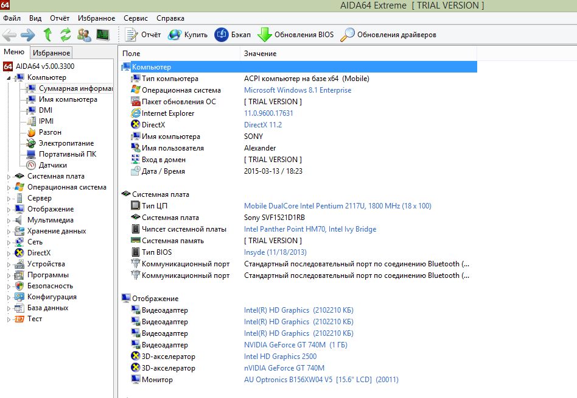Go back with the left arrow icon
This screenshot has height=398, width=577.
pos(9,35)
